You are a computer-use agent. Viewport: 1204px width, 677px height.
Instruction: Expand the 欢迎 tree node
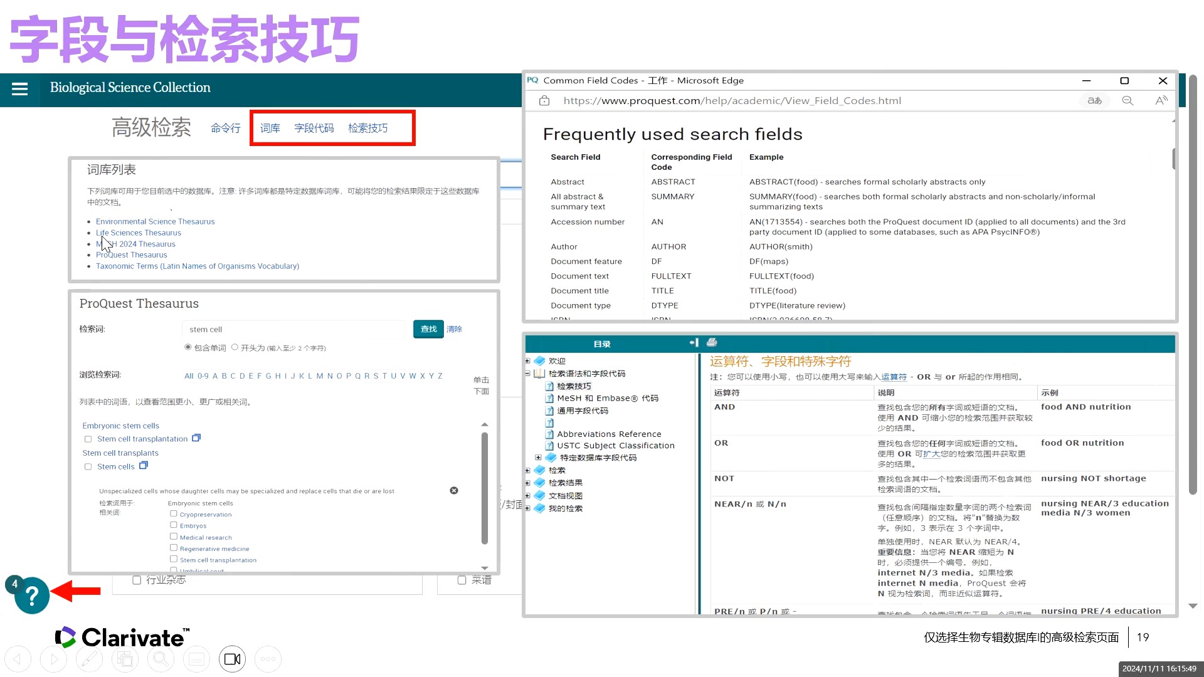coord(527,361)
